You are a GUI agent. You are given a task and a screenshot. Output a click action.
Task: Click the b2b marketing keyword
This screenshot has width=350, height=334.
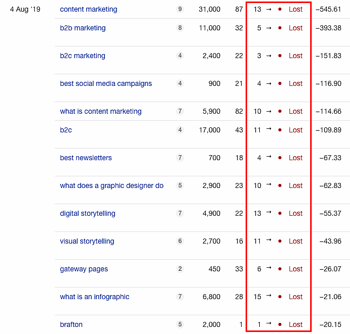click(83, 28)
